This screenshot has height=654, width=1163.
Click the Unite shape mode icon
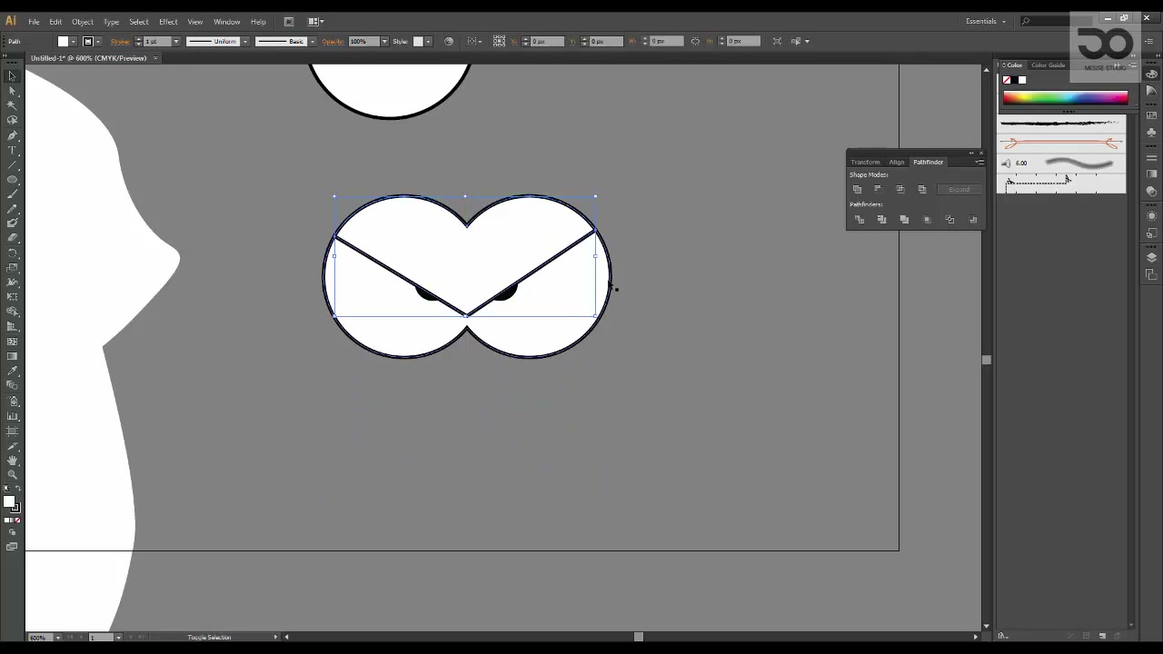(x=857, y=189)
